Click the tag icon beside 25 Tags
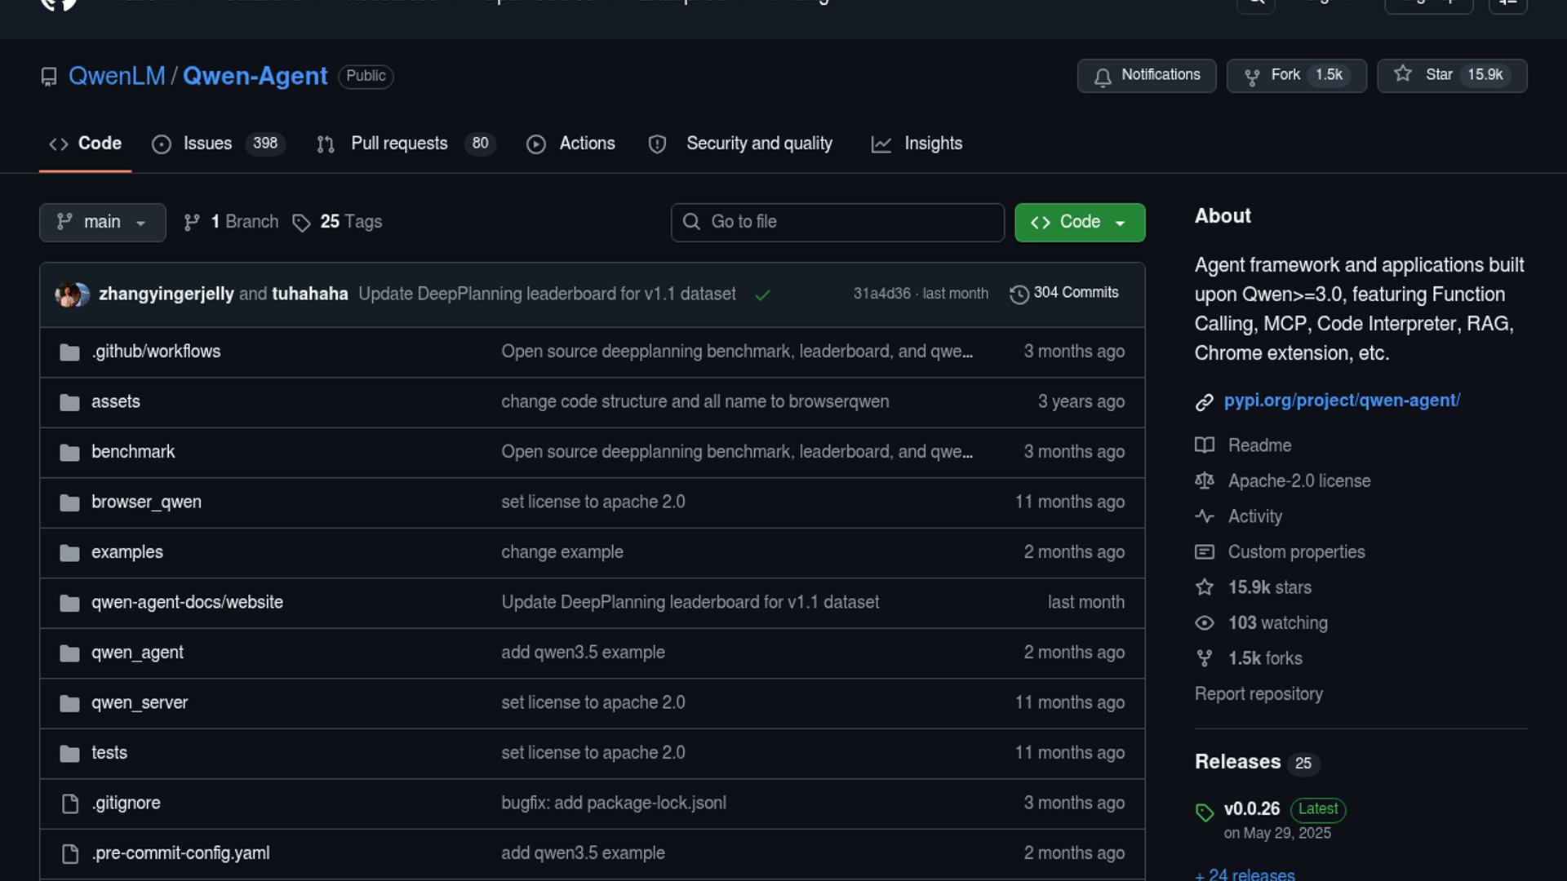Image resolution: width=1567 pixels, height=881 pixels. (301, 223)
